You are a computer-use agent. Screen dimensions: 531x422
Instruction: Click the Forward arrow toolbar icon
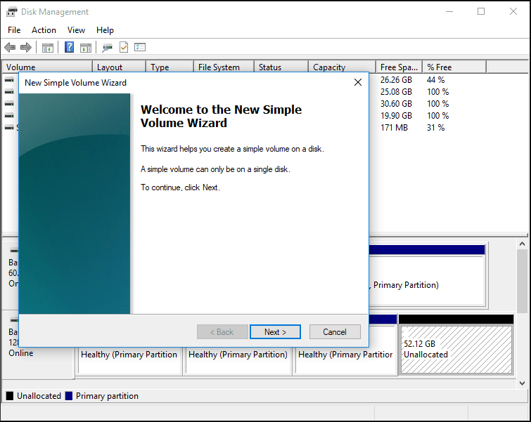[x=26, y=47]
